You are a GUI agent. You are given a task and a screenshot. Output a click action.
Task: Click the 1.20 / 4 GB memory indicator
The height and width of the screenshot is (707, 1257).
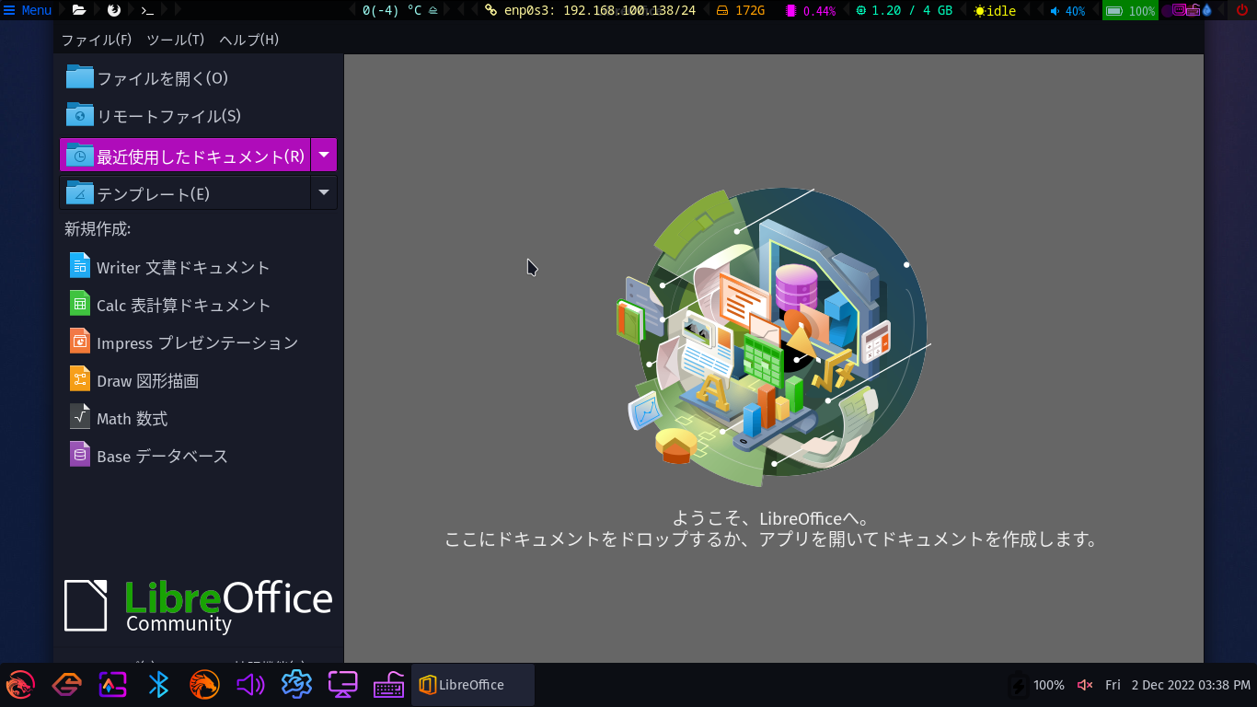tap(904, 11)
